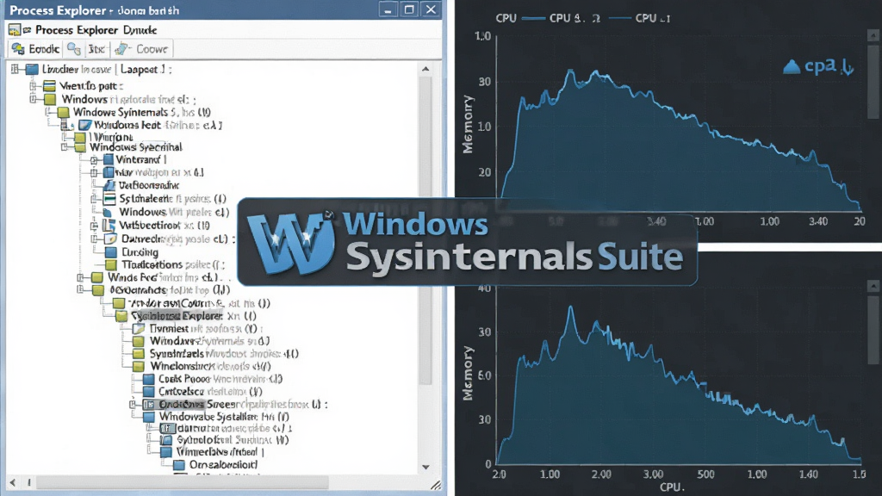
Task: Click yellow icon on Sysinlorea Explorer row
Action: click(x=121, y=316)
